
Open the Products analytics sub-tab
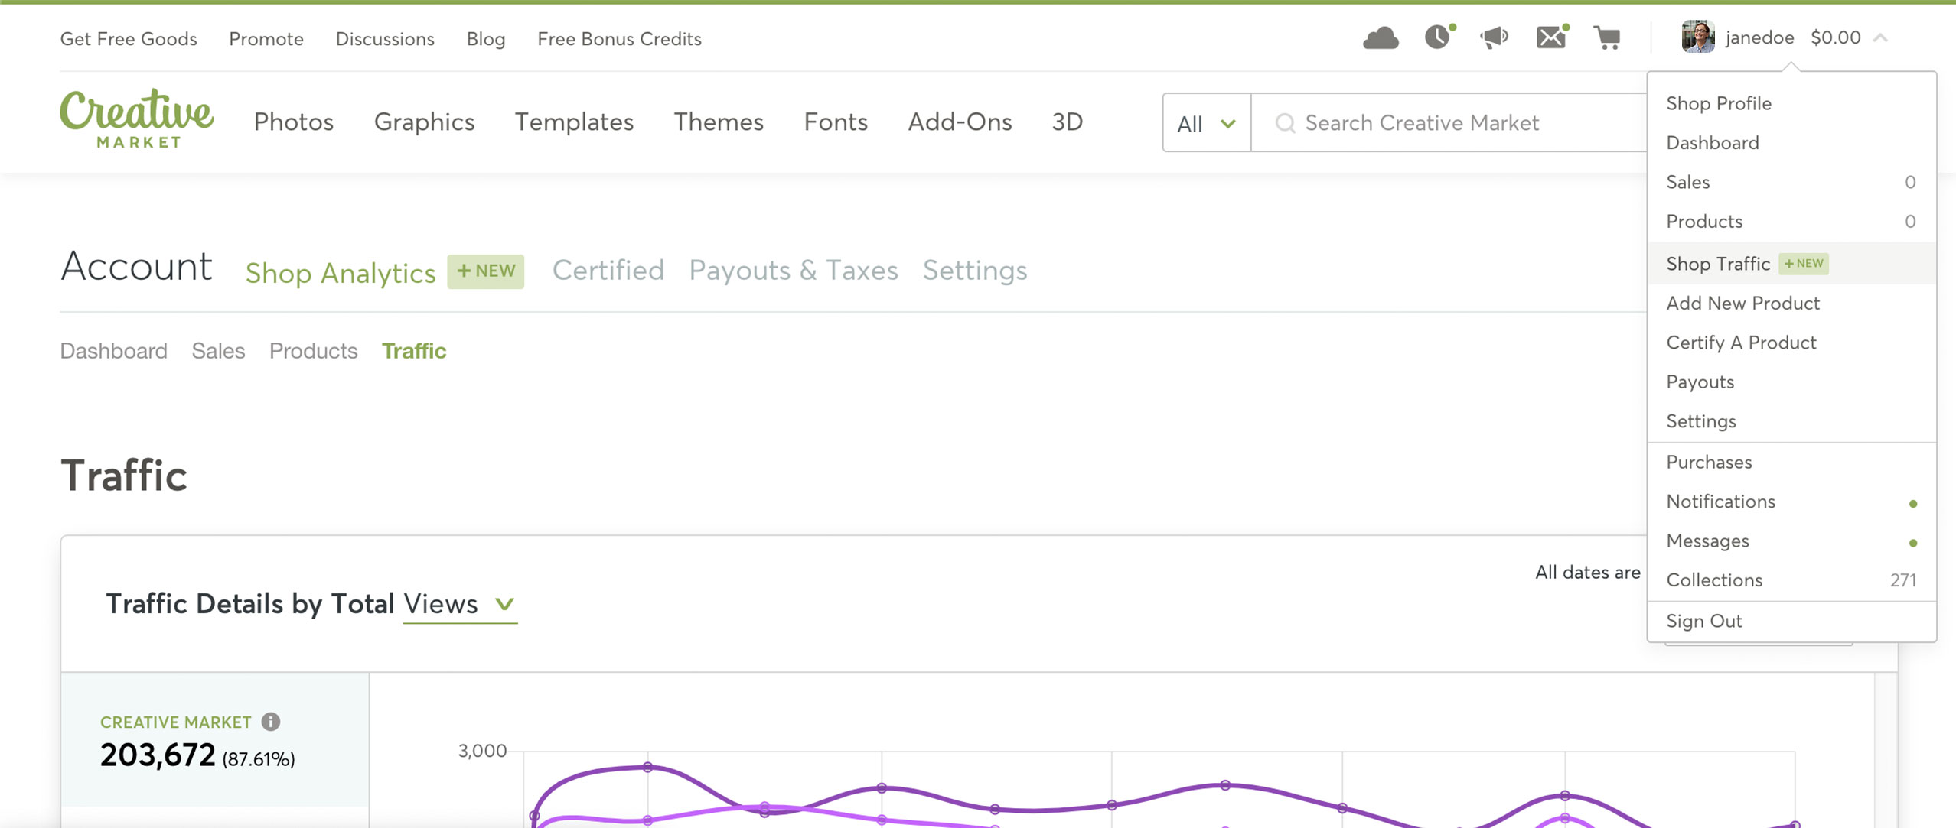(x=313, y=350)
